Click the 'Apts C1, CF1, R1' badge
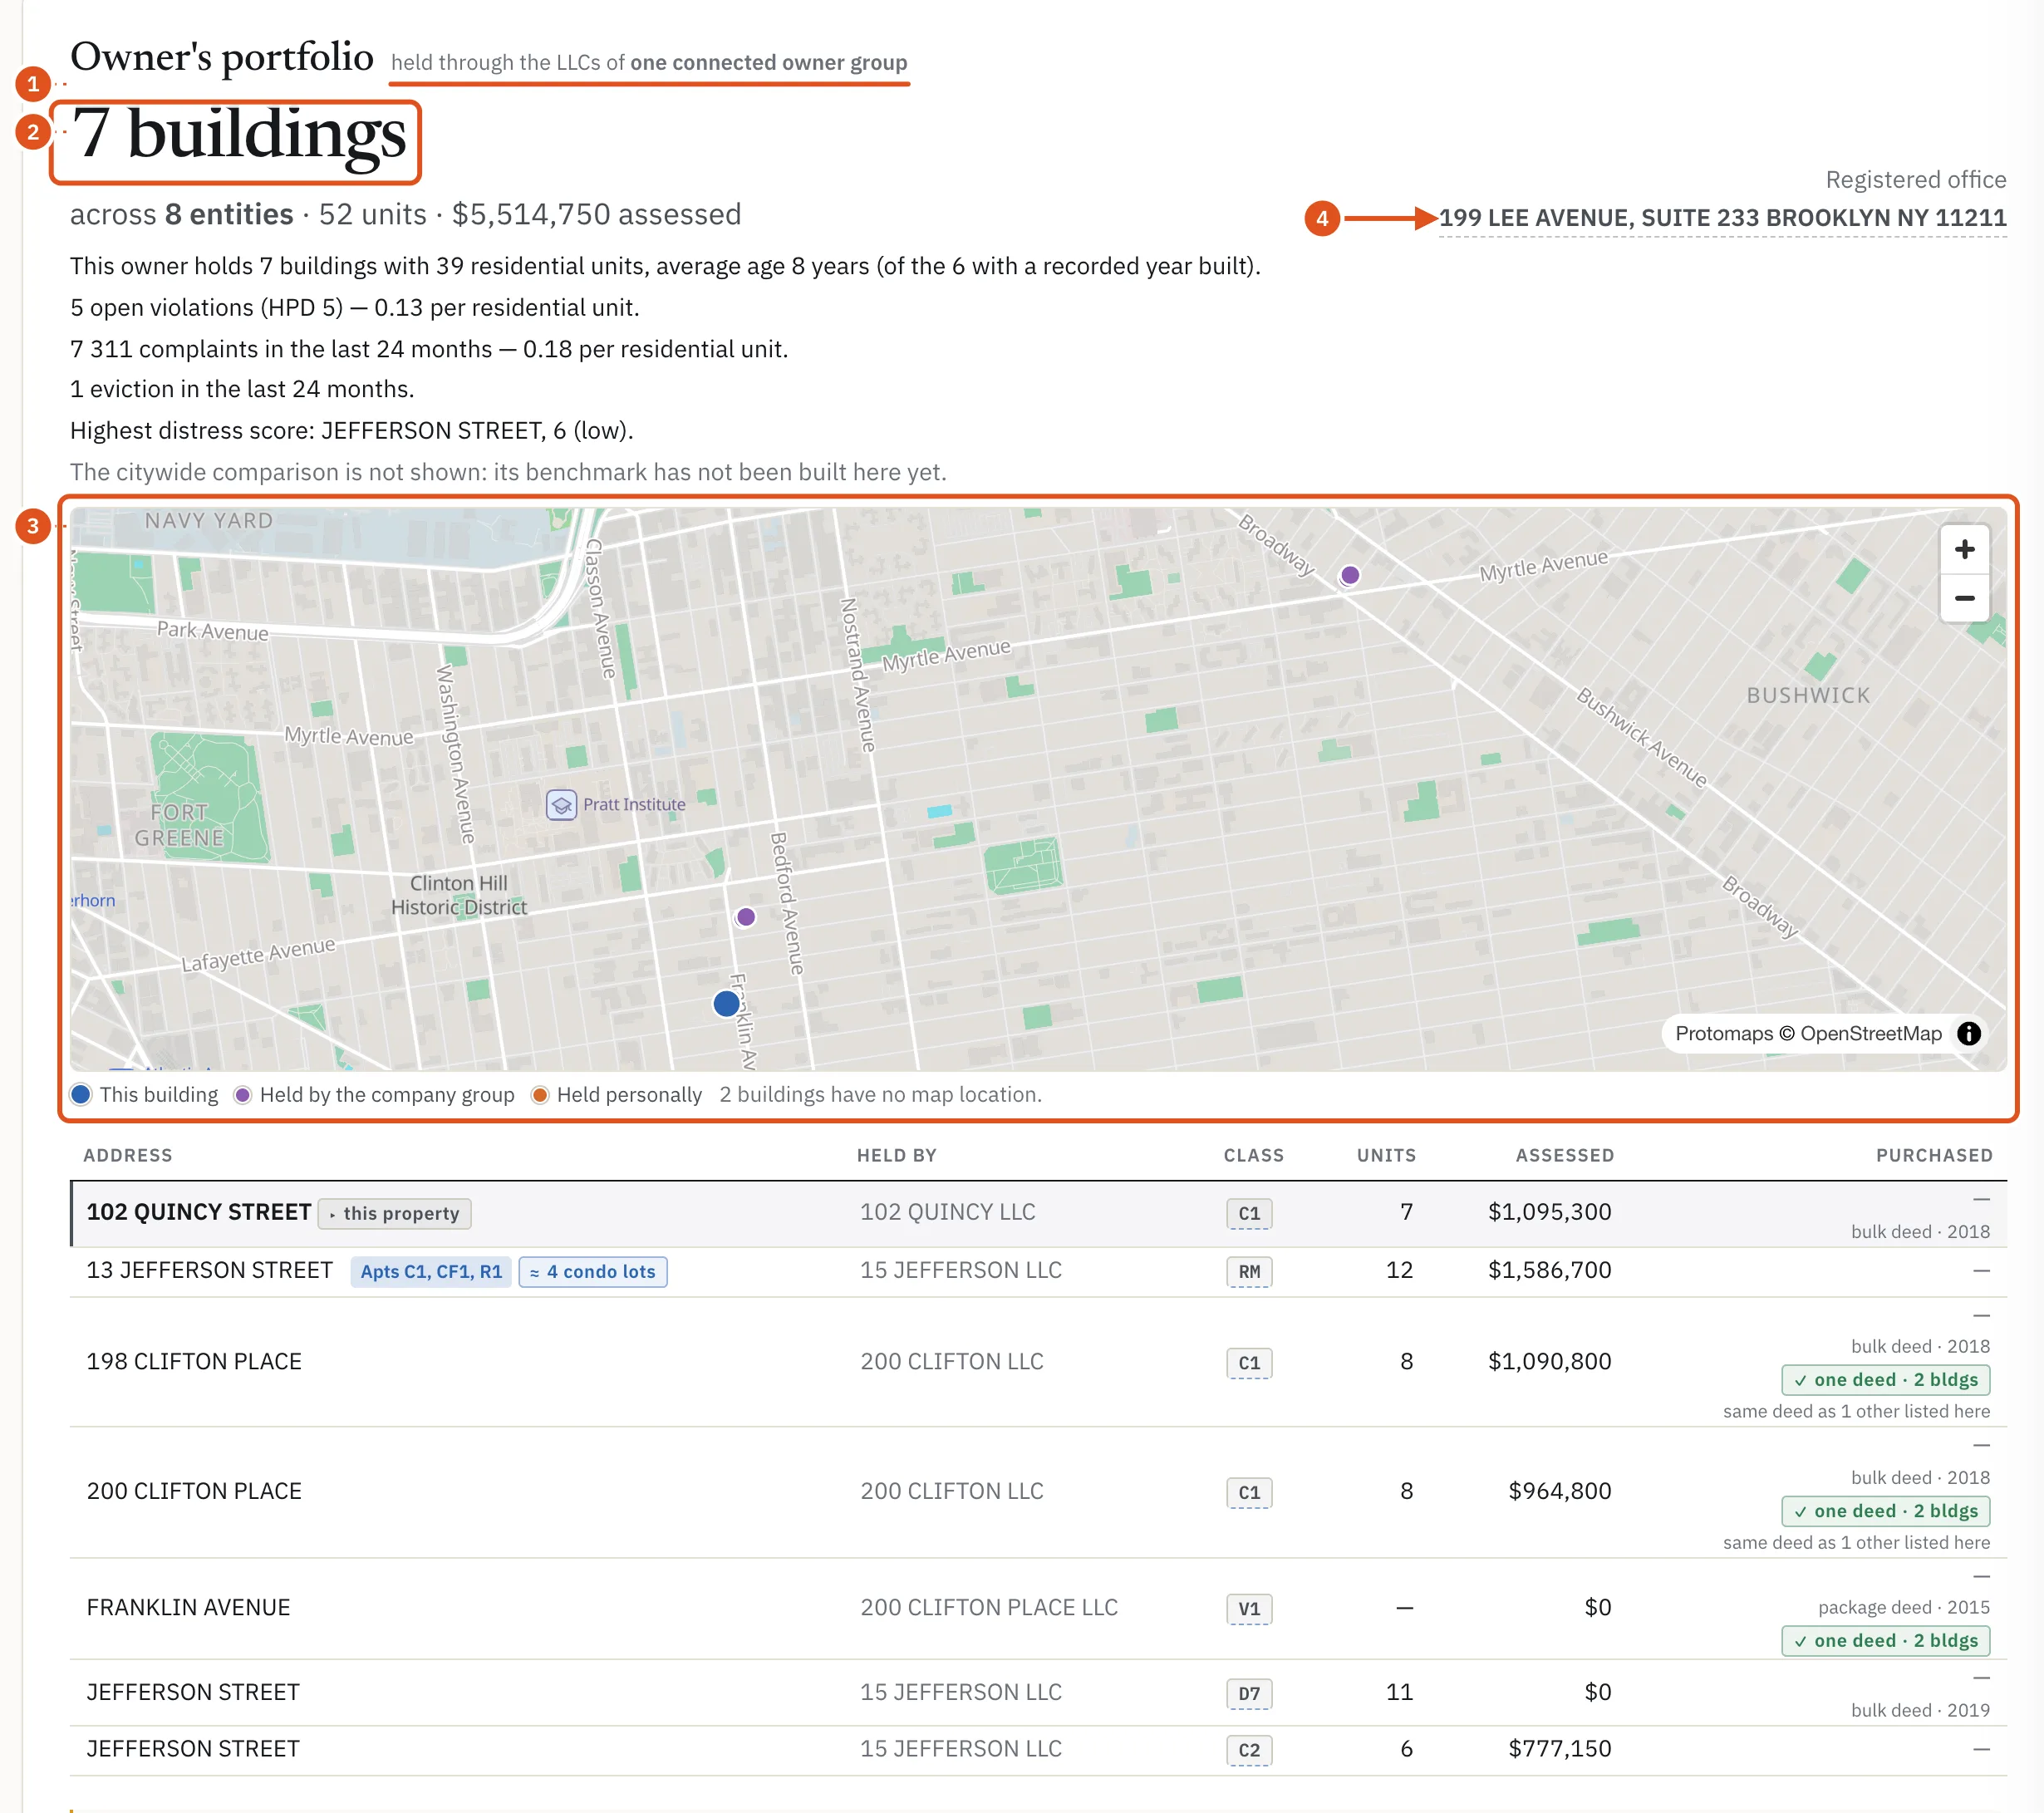 pyautogui.click(x=431, y=1271)
